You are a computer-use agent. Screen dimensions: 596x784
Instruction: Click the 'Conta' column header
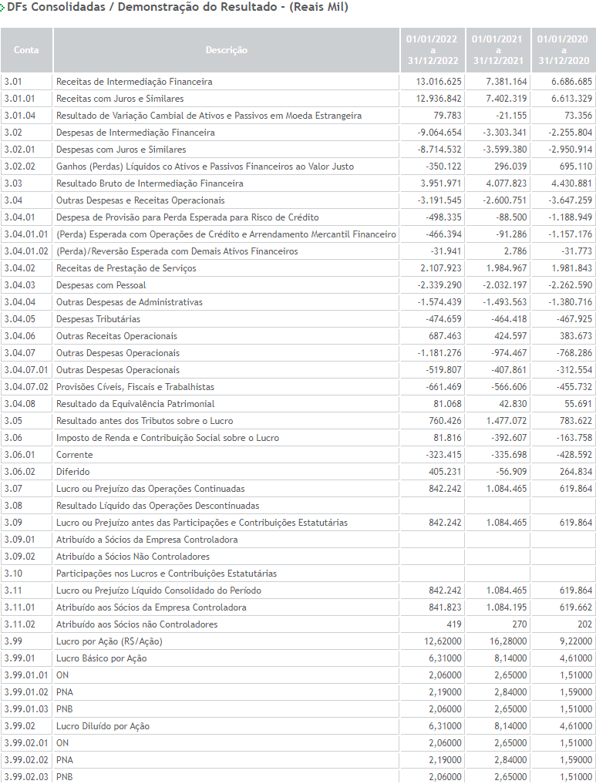click(26, 50)
